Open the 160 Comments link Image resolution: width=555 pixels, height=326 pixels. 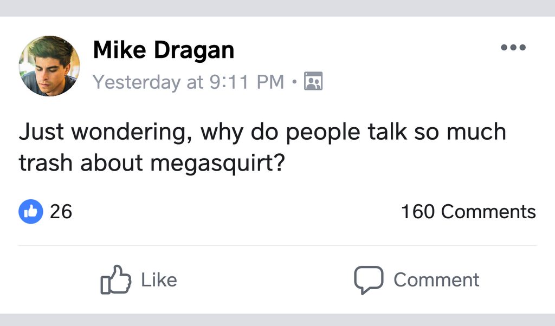click(468, 211)
